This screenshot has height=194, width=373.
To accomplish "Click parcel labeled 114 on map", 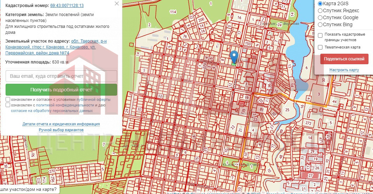I will click(173, 12).
